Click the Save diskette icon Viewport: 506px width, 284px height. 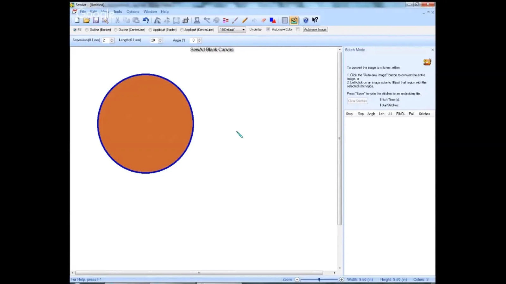coord(96,20)
